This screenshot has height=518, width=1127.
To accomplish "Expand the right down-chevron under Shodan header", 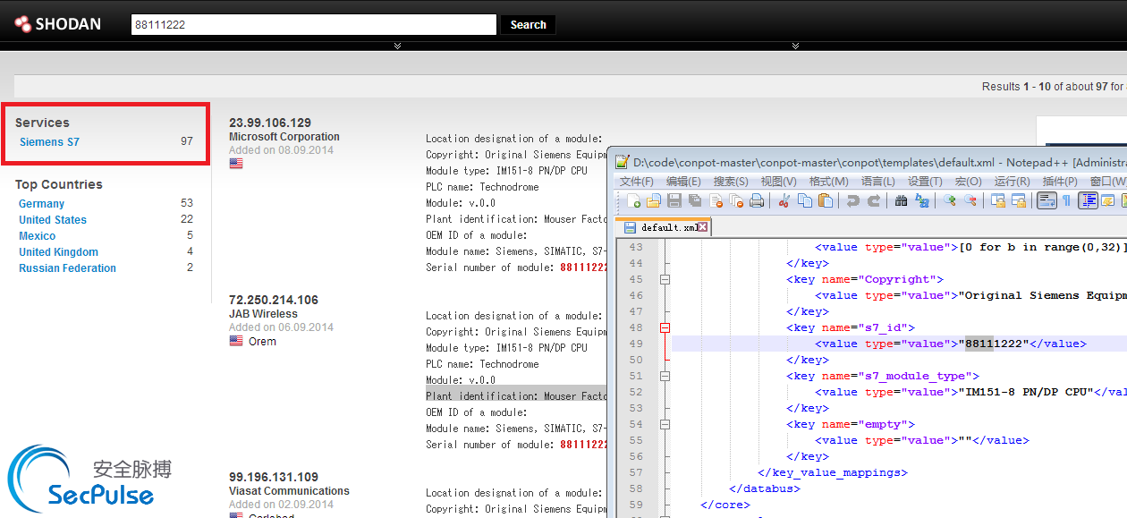I will [x=795, y=46].
